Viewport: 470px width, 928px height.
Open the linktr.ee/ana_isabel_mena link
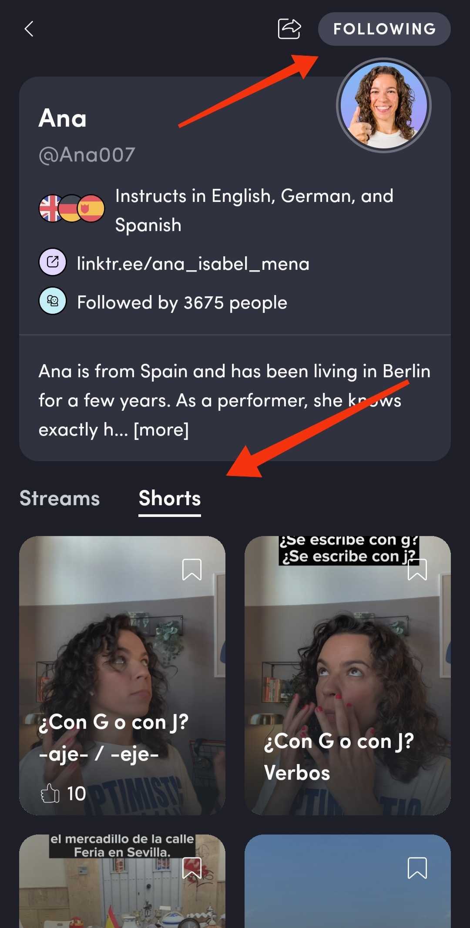[x=193, y=264]
